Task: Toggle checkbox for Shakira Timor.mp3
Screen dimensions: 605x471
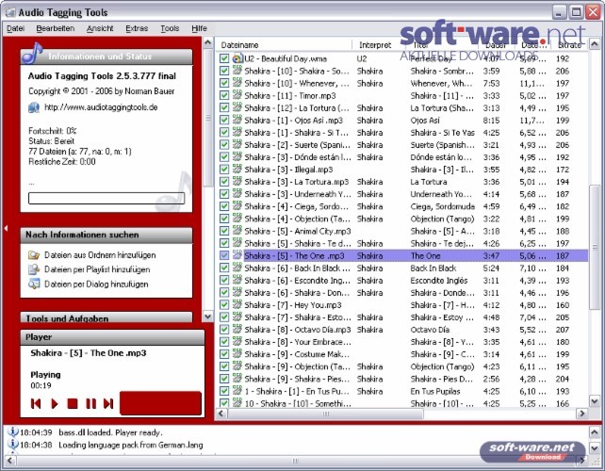Action: tap(224, 95)
